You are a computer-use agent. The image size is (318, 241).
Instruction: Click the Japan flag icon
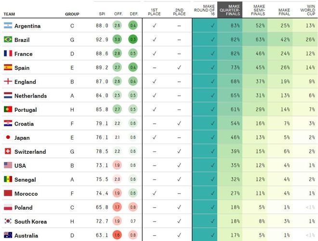(x=8, y=137)
